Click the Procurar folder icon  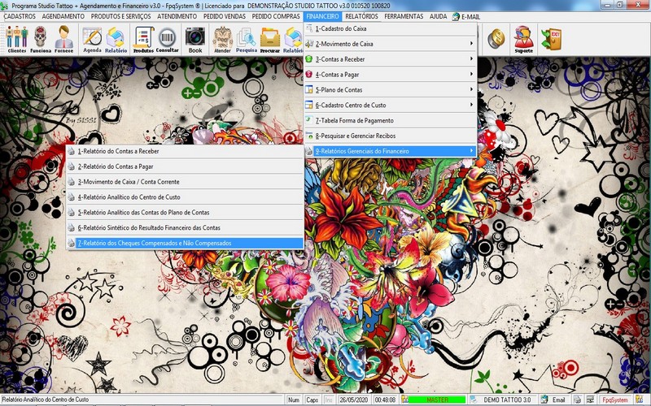tap(270, 39)
